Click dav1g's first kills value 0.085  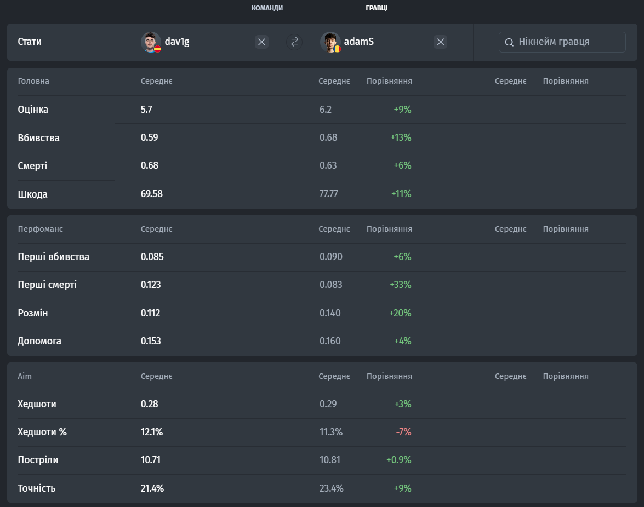(152, 257)
